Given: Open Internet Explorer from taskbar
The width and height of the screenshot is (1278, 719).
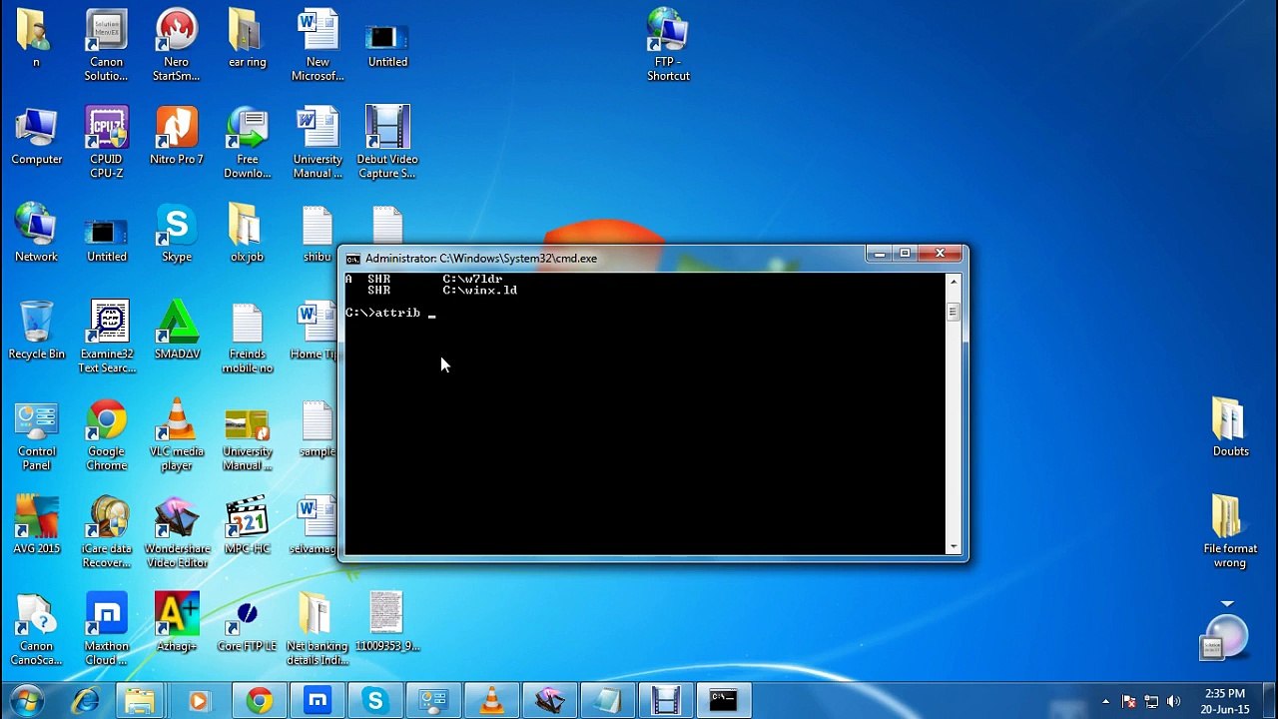Looking at the screenshot, I should [x=85, y=701].
